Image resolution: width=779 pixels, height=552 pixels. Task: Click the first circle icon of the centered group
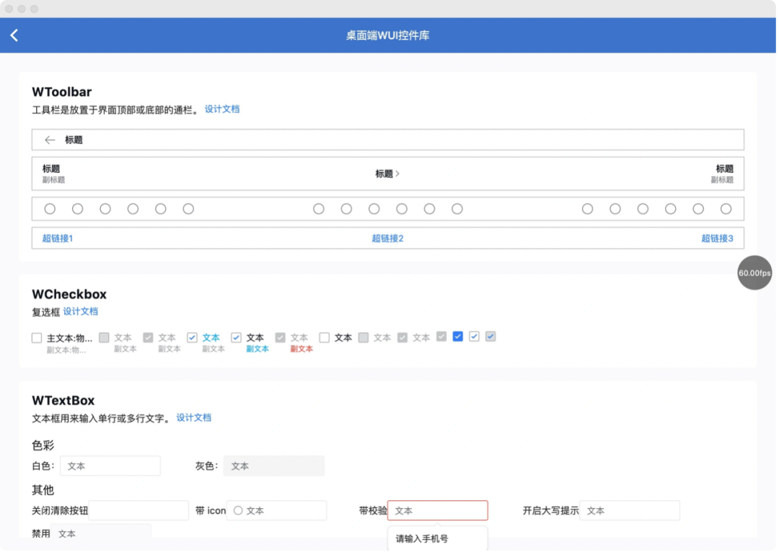coord(318,208)
